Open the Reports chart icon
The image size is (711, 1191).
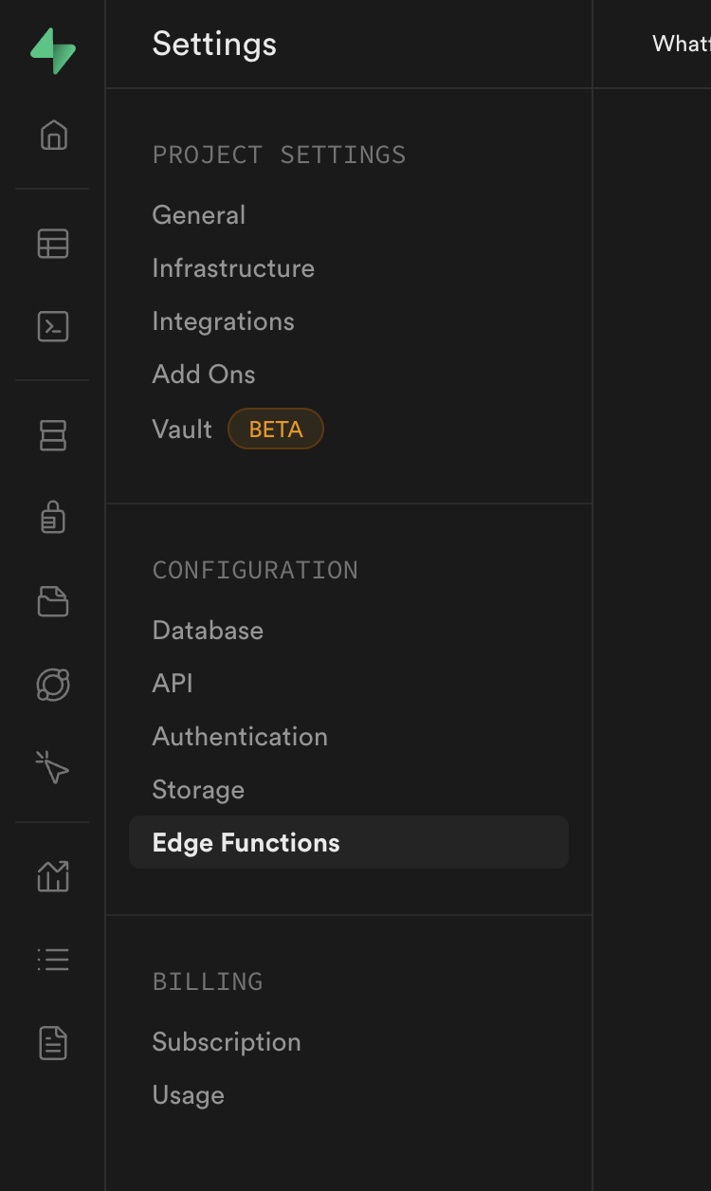pos(53,876)
